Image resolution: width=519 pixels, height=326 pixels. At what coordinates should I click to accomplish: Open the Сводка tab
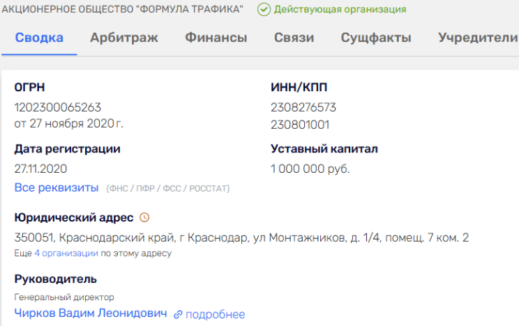(39, 38)
